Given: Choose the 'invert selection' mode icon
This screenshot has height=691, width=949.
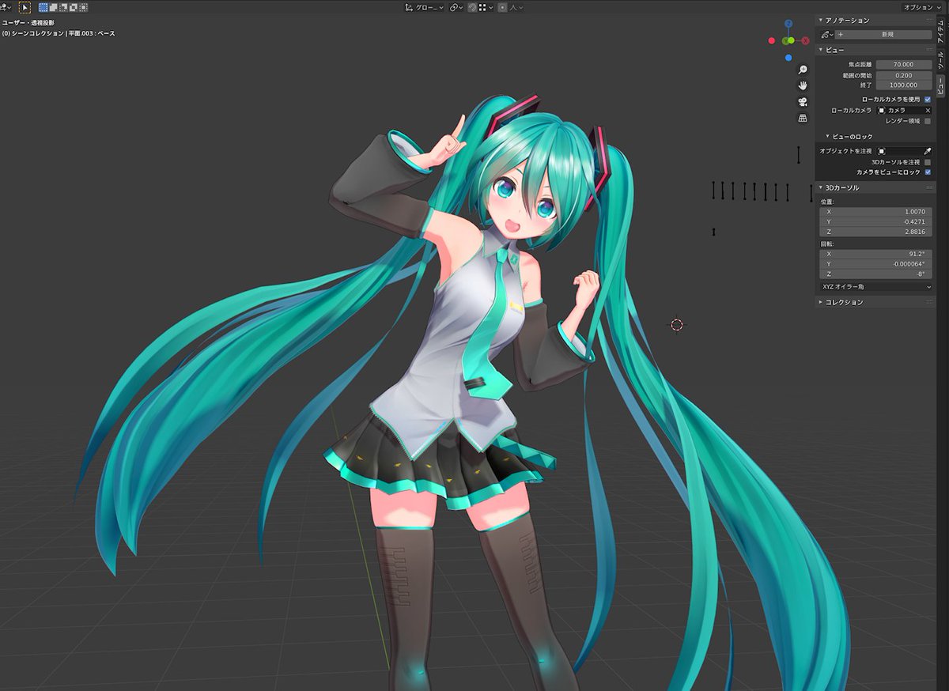Looking at the screenshot, I should 73,7.
